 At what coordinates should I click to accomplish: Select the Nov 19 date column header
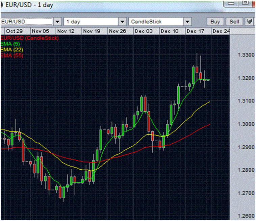(x=95, y=31)
